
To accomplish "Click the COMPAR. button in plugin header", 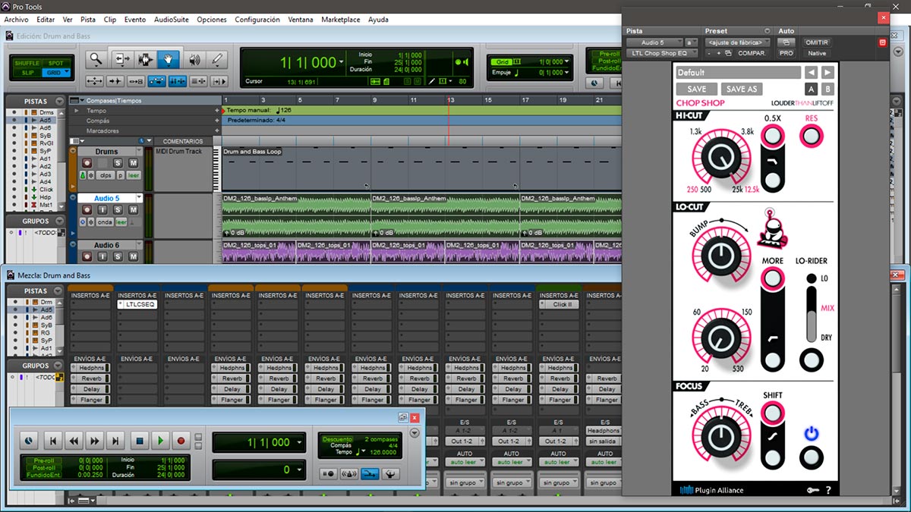I will (x=752, y=53).
